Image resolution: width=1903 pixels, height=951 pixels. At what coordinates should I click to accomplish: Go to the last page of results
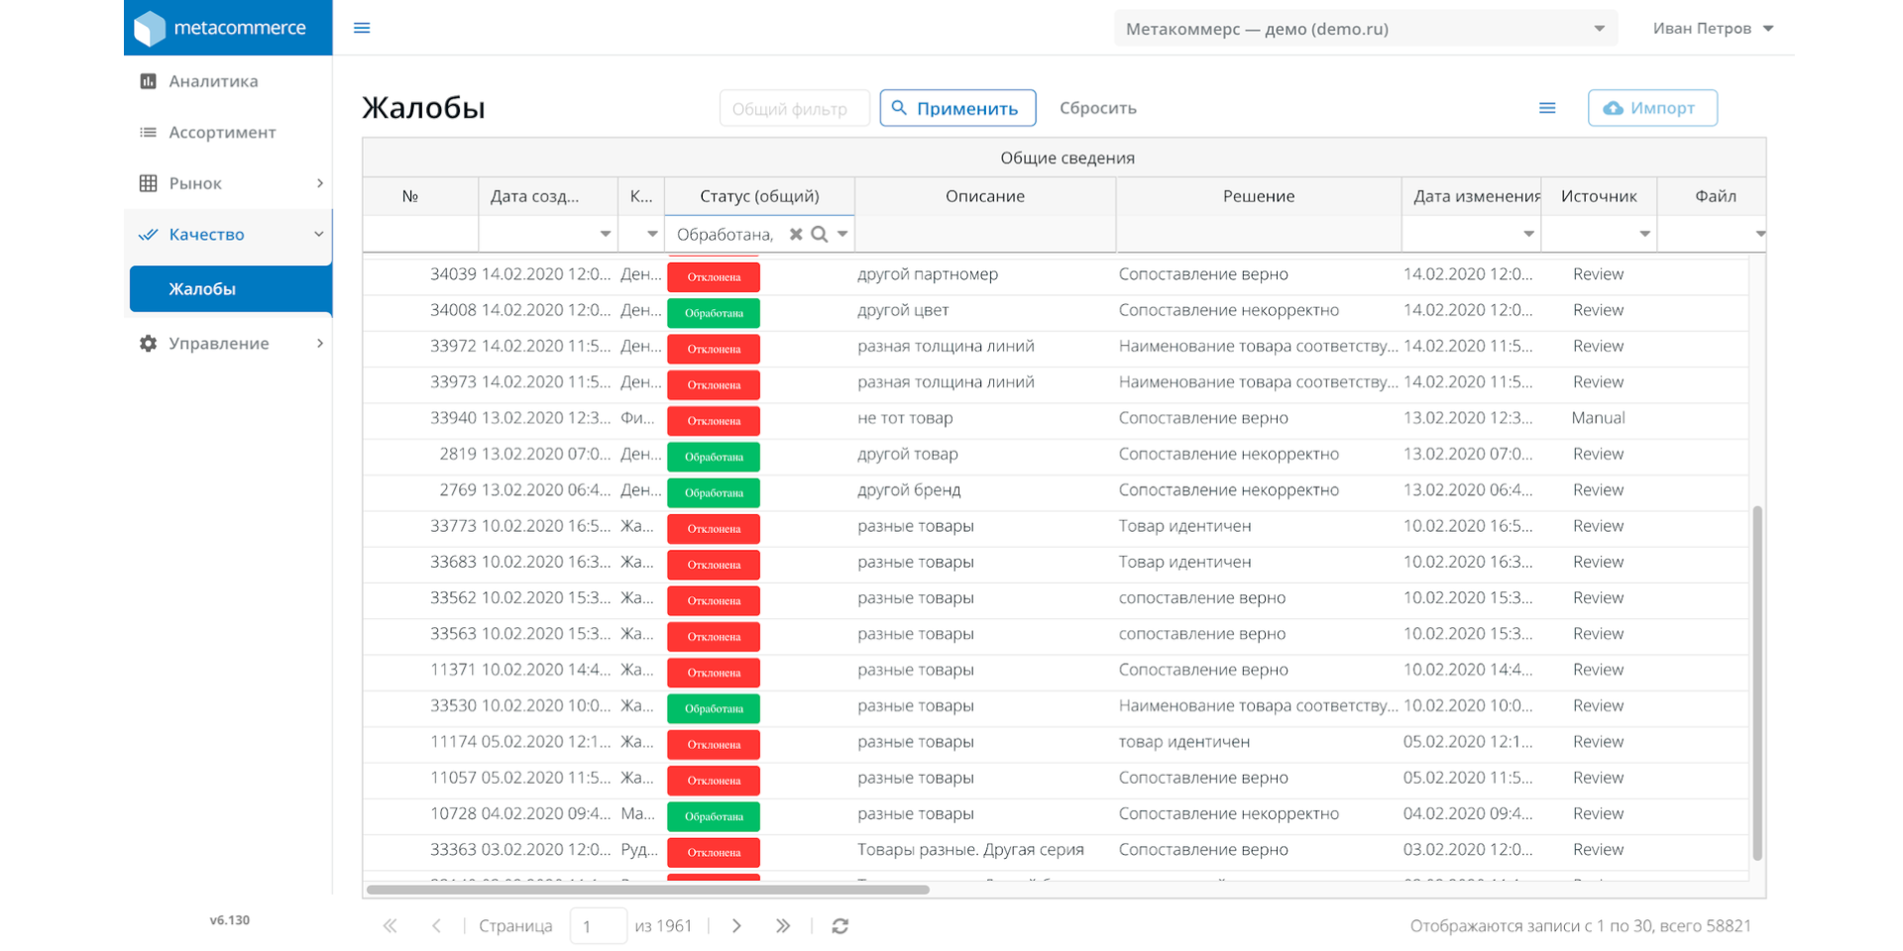point(783,926)
